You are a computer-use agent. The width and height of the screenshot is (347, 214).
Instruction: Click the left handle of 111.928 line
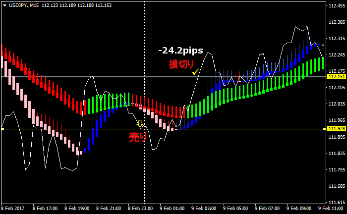pyautogui.click(x=2, y=129)
